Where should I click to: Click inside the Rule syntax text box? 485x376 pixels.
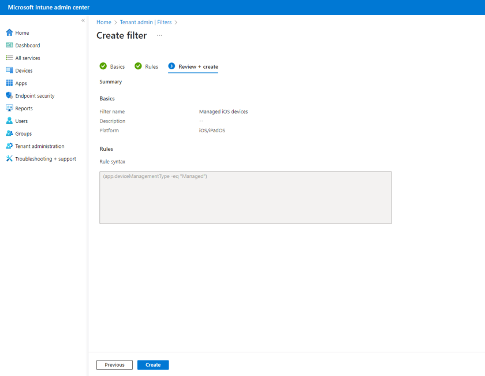pos(245,198)
